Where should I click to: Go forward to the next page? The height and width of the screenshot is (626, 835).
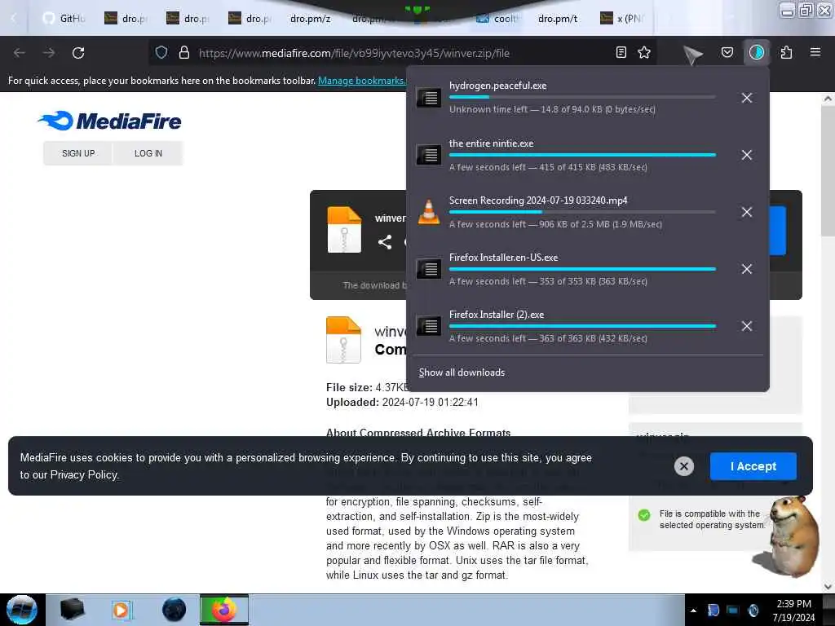(x=49, y=53)
